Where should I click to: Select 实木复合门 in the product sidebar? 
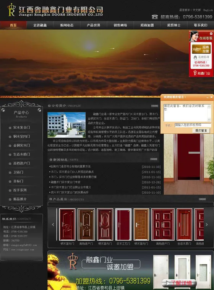[x=21, y=128]
